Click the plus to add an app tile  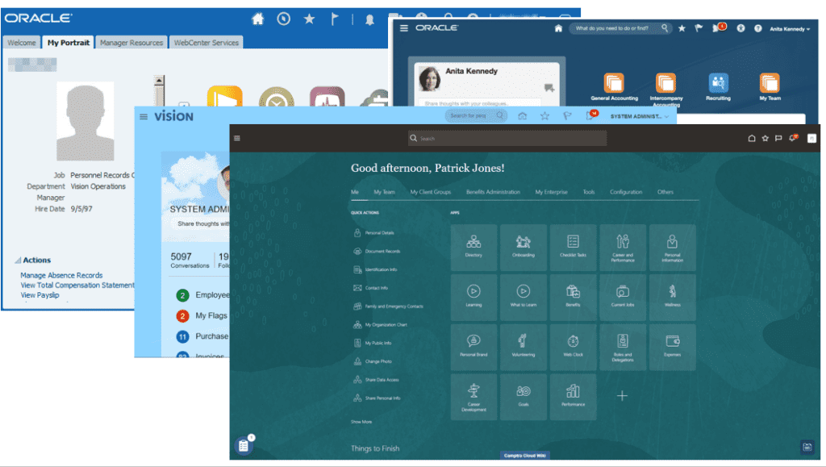point(623,395)
